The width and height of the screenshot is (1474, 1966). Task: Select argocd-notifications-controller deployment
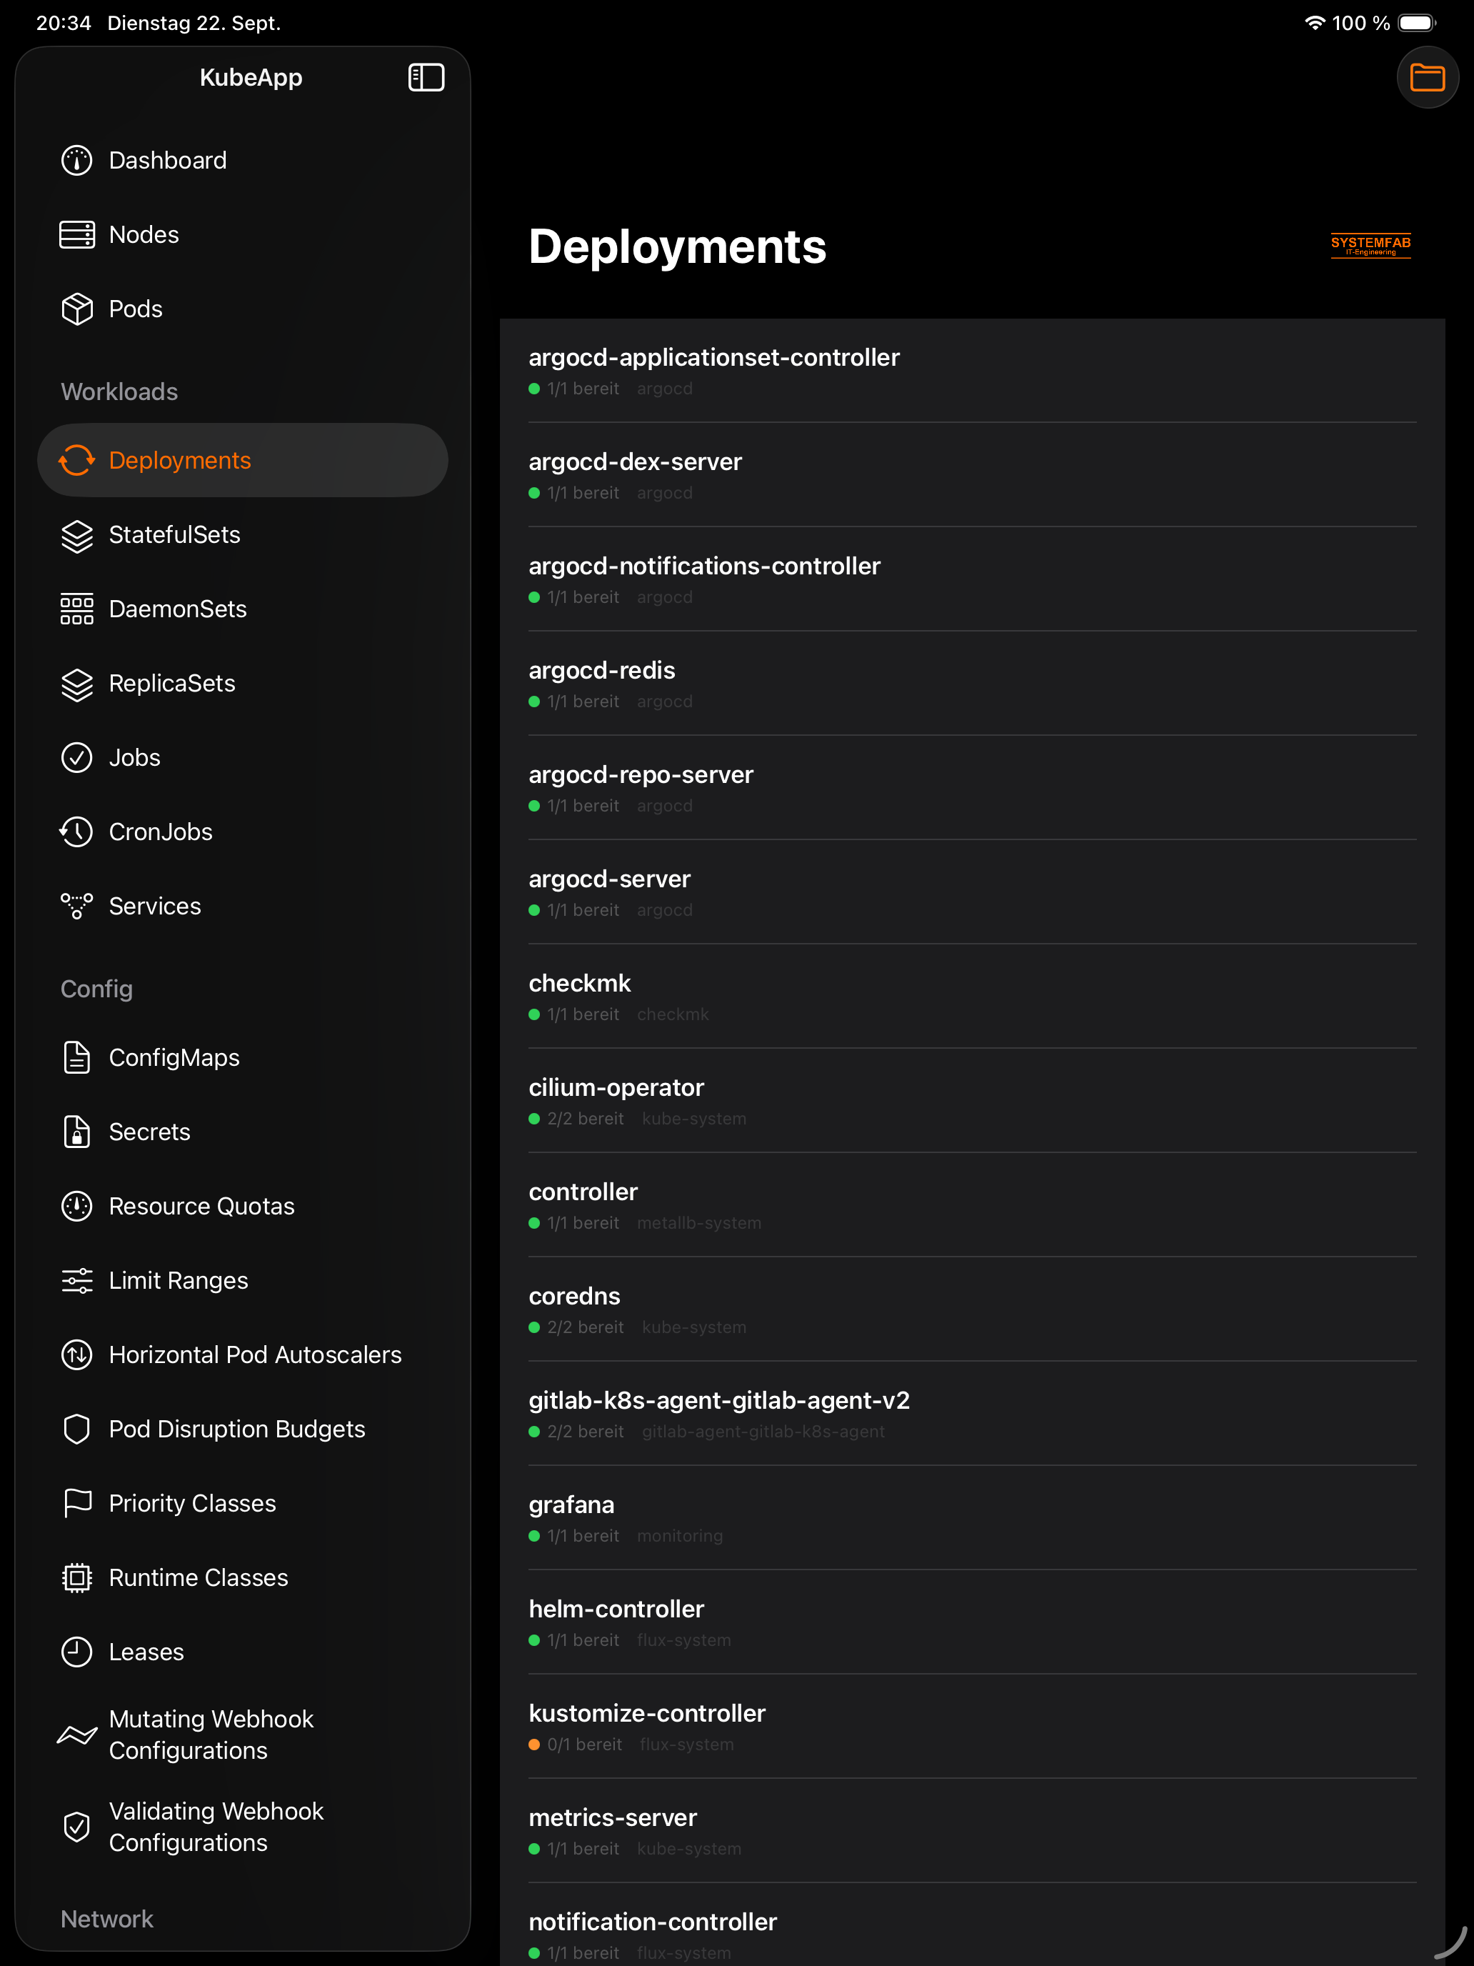(x=972, y=579)
